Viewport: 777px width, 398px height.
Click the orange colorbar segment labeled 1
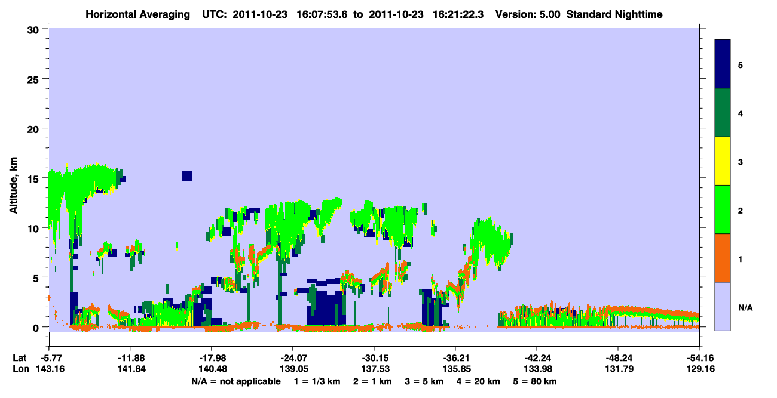(x=723, y=258)
